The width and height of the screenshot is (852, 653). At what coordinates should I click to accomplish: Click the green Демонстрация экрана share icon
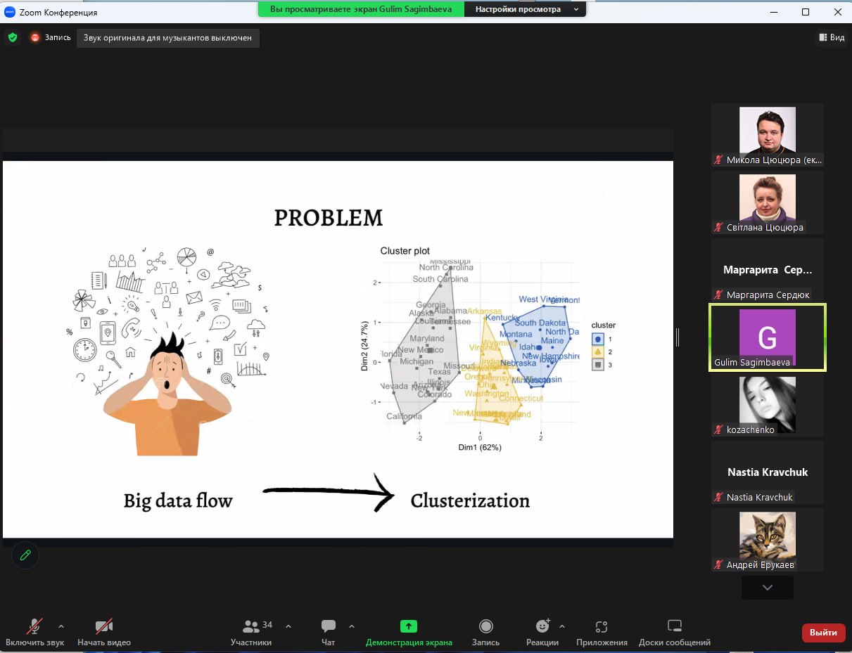coord(409,626)
